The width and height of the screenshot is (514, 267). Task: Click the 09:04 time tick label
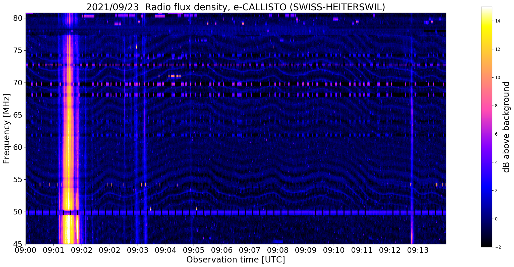click(166, 250)
